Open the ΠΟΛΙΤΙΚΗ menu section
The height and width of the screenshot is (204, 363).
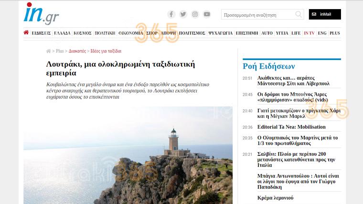tap(105, 33)
